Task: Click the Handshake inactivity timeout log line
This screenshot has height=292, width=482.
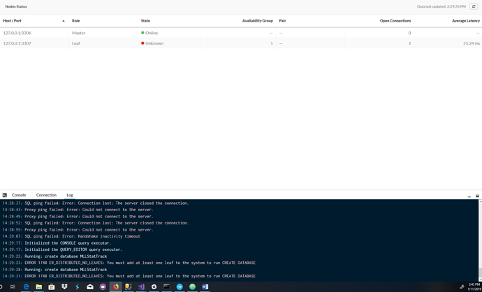Action: (71, 236)
